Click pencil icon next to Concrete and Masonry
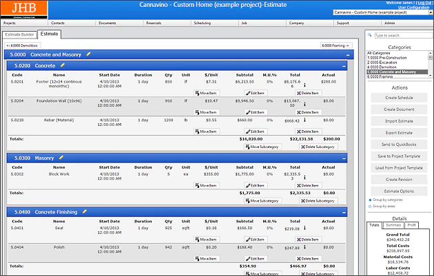The width and height of the screenshot is (434, 276). click(x=88, y=54)
